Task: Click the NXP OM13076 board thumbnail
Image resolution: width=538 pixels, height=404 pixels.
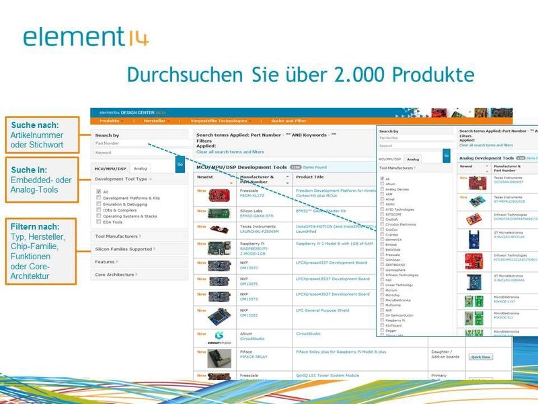Action: 220,281
